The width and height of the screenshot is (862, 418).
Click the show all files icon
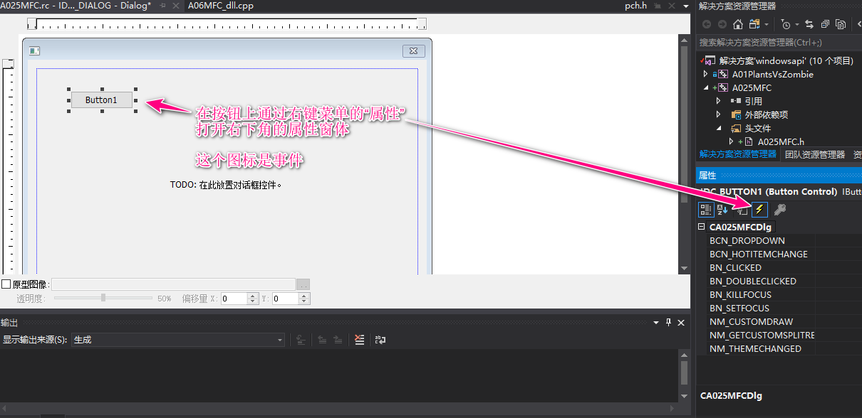pyautogui.click(x=841, y=24)
